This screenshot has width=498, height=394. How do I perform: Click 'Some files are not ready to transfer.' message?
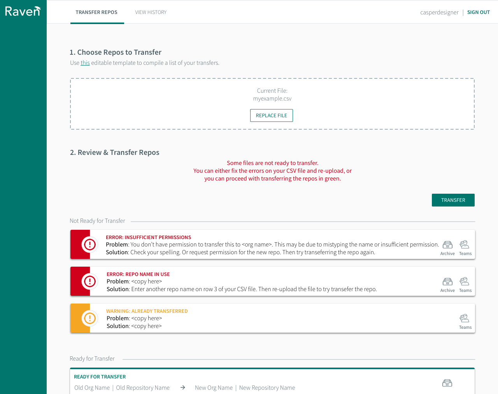tap(273, 163)
